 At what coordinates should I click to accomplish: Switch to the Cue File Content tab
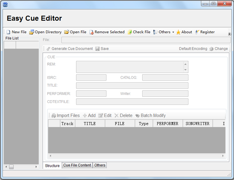coord(77,165)
